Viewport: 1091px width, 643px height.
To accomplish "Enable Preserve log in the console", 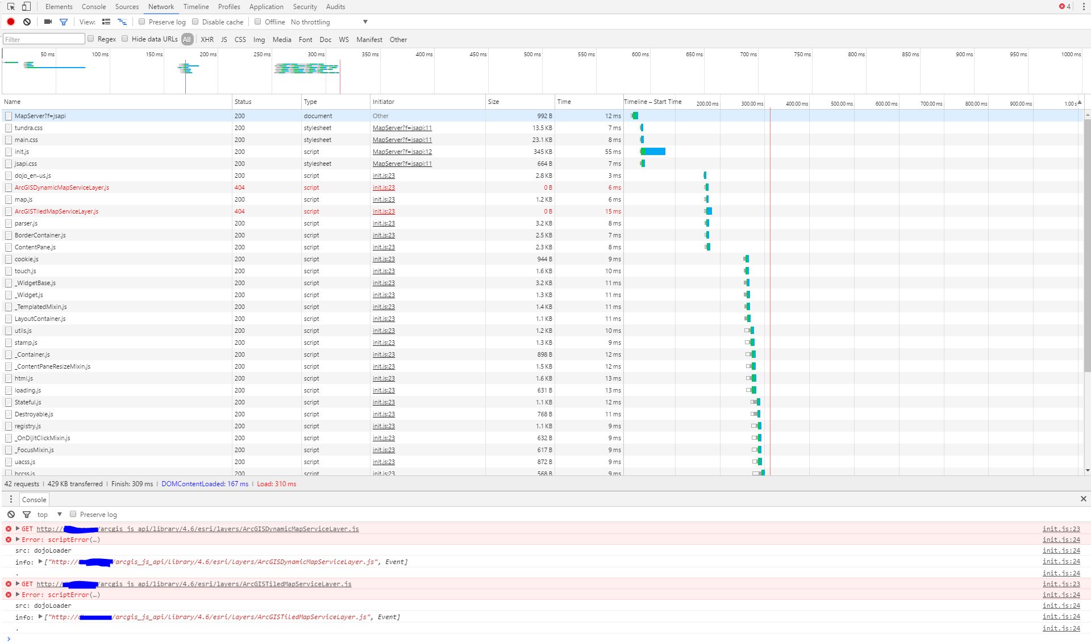I will 73,514.
